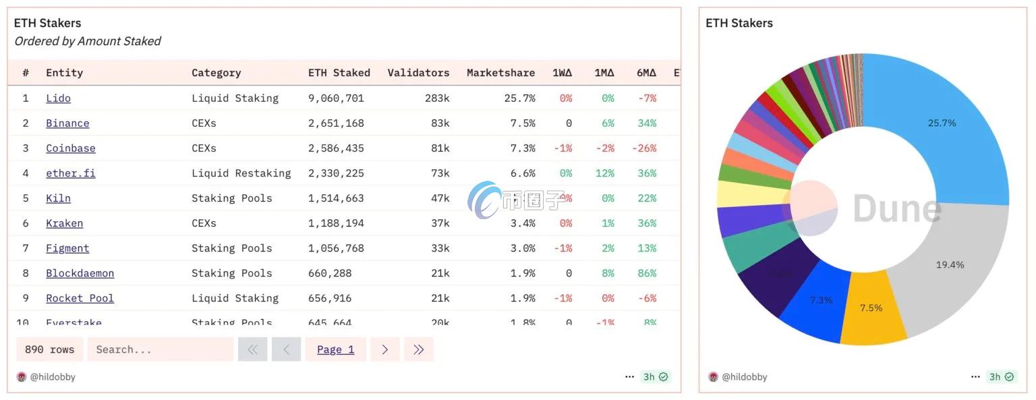Viewport: 1036px width, 400px height.
Task: Click hildobby avatar under the table
Action: pyautogui.click(x=22, y=377)
